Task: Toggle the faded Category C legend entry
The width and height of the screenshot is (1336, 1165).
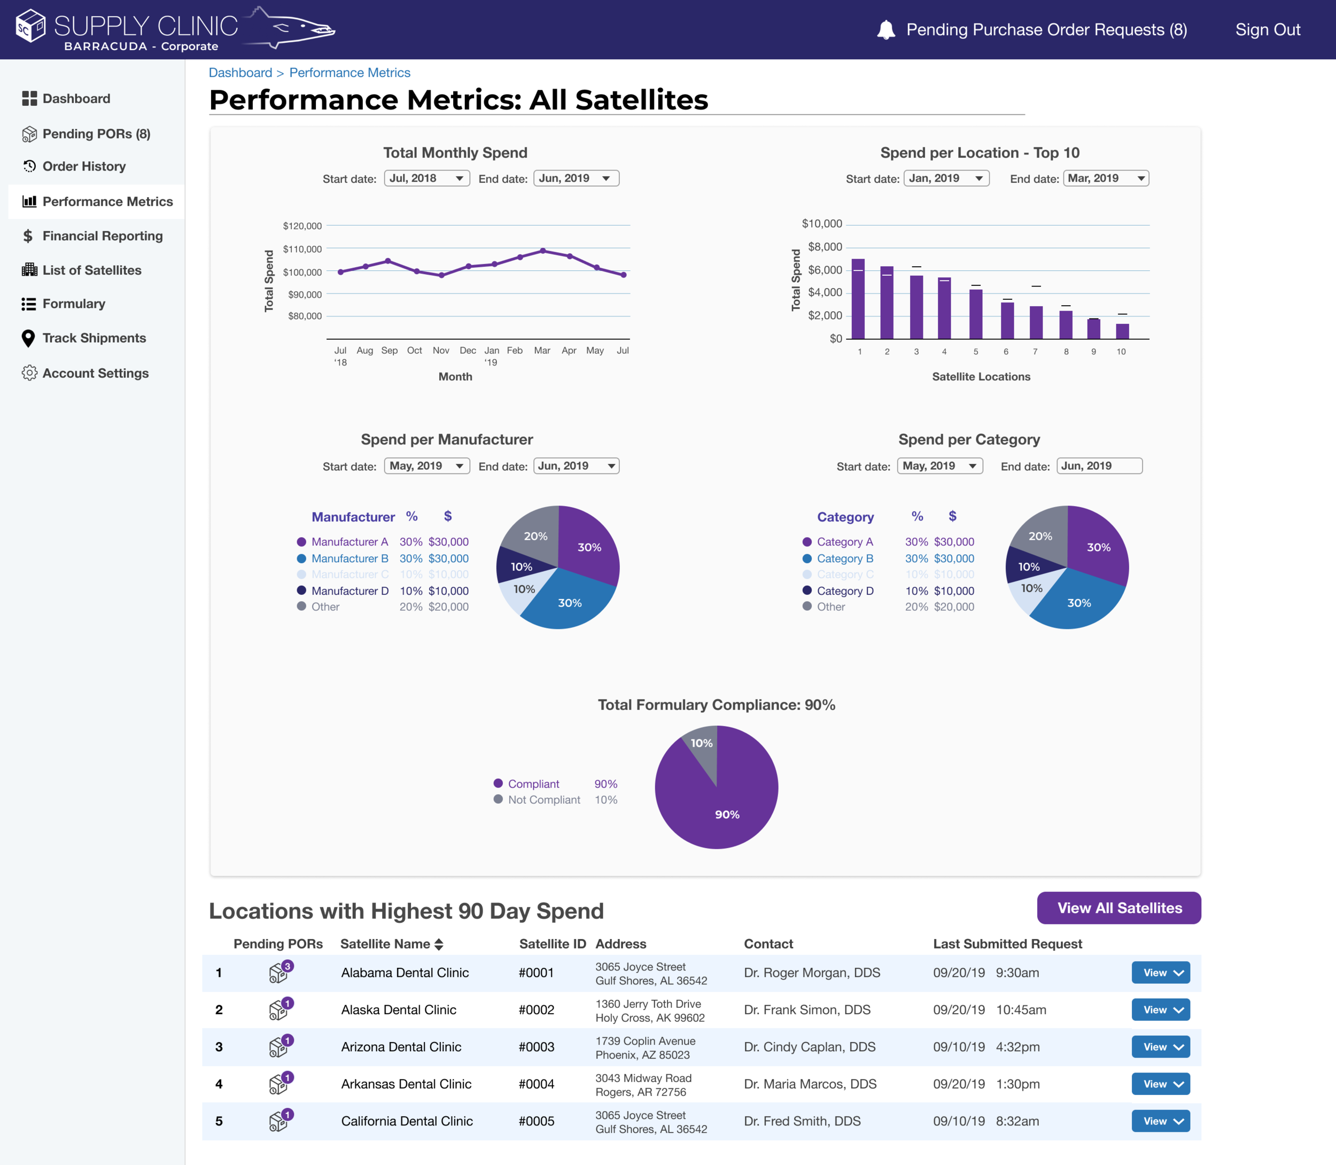Action: coord(888,574)
